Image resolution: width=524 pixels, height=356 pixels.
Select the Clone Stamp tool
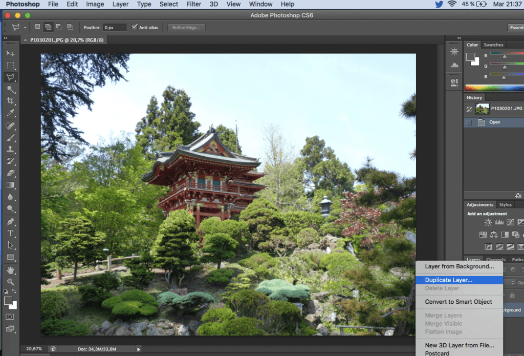pyautogui.click(x=10, y=150)
